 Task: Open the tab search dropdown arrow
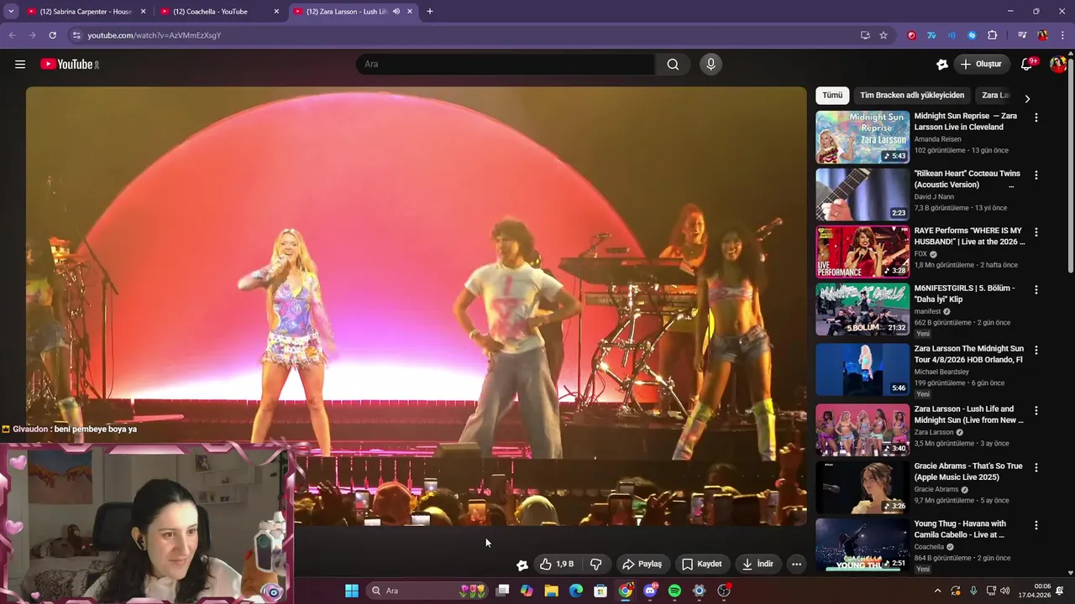point(11,12)
